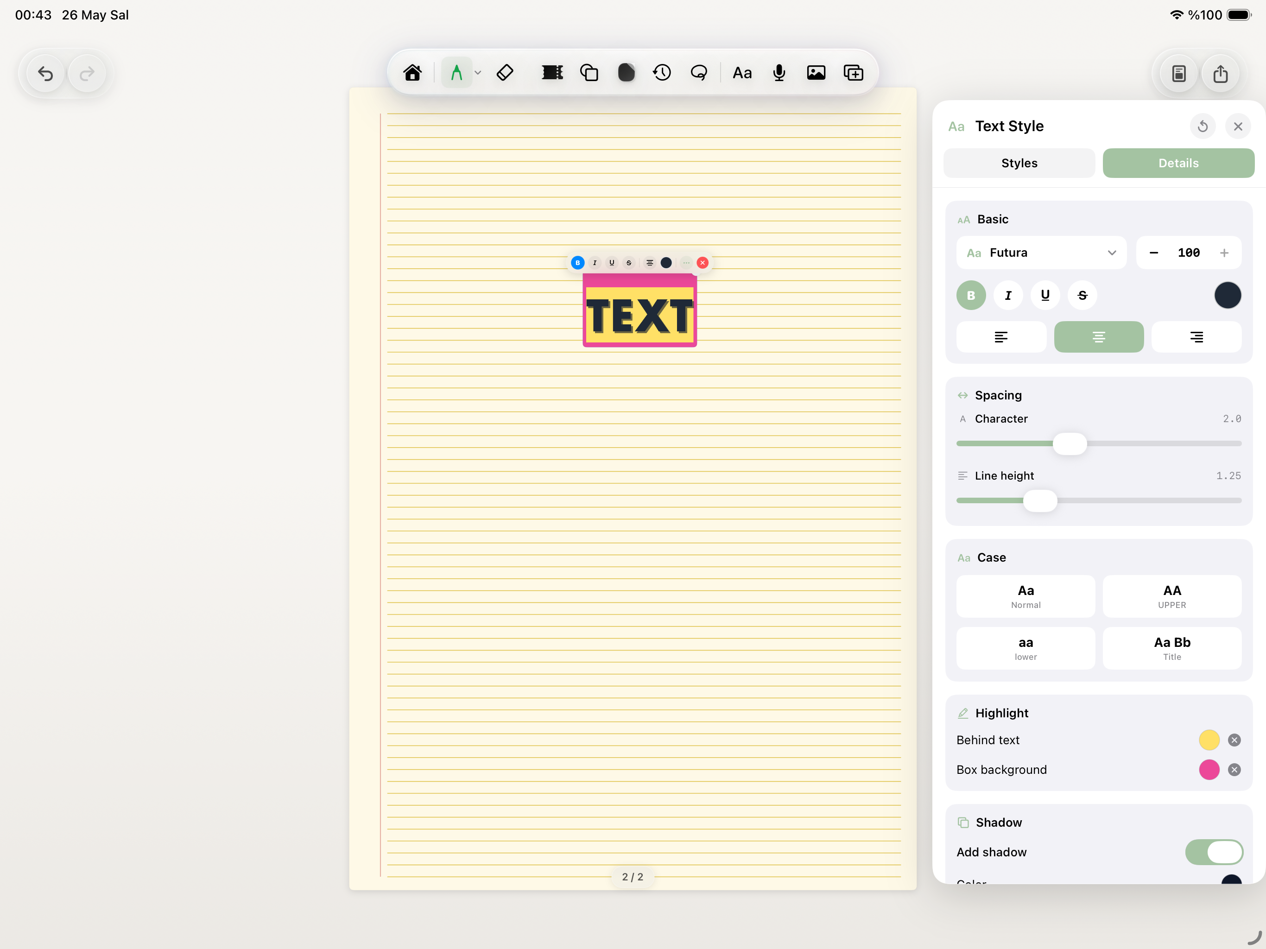The height and width of the screenshot is (949, 1266).
Task: Redo the last action
Action: point(87,74)
